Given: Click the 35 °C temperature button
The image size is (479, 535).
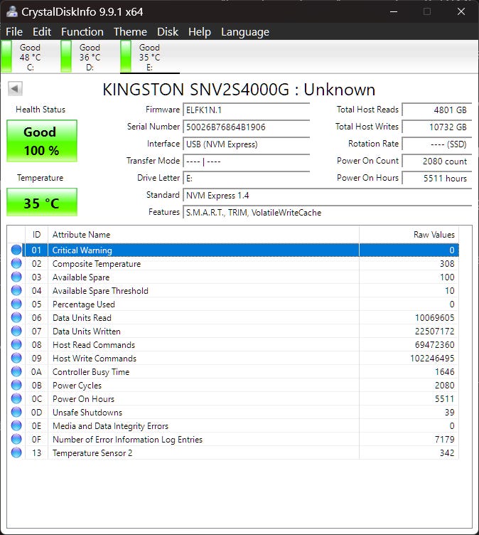Looking at the screenshot, I should [42, 202].
